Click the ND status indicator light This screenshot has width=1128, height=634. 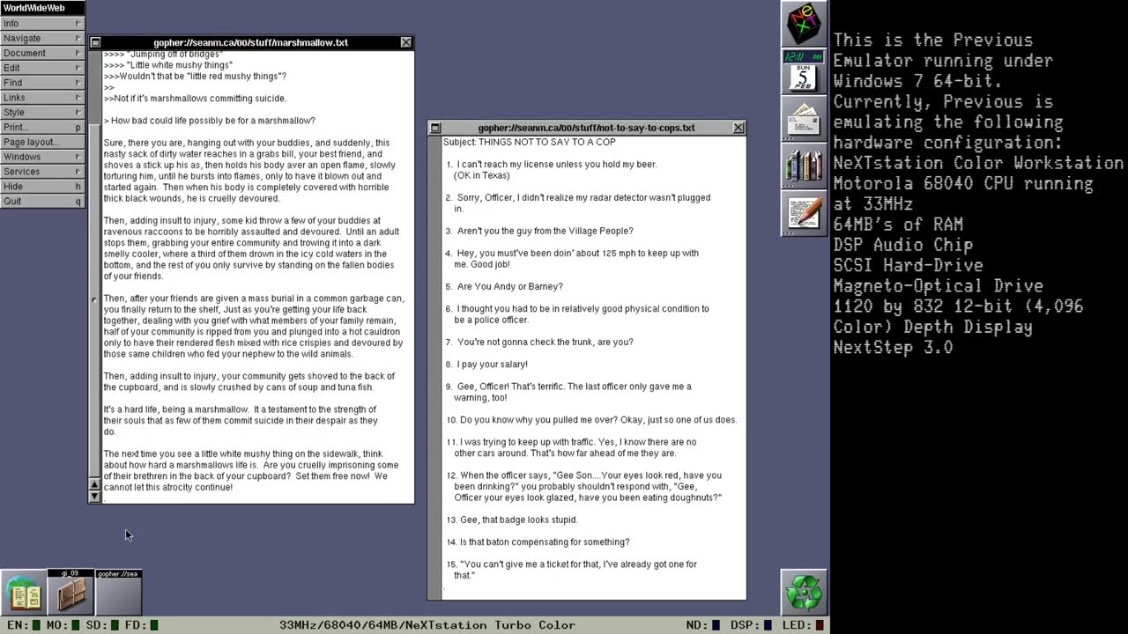(x=716, y=625)
